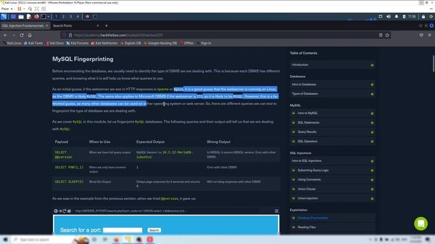Viewport: 435px width, 244px height.
Task: Click the Send Ctrl+Alt+Del icon in VMware toolbar
Action: [x=30, y=9]
